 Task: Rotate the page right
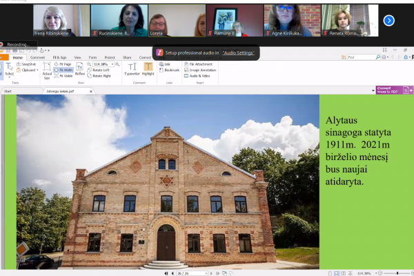point(99,76)
